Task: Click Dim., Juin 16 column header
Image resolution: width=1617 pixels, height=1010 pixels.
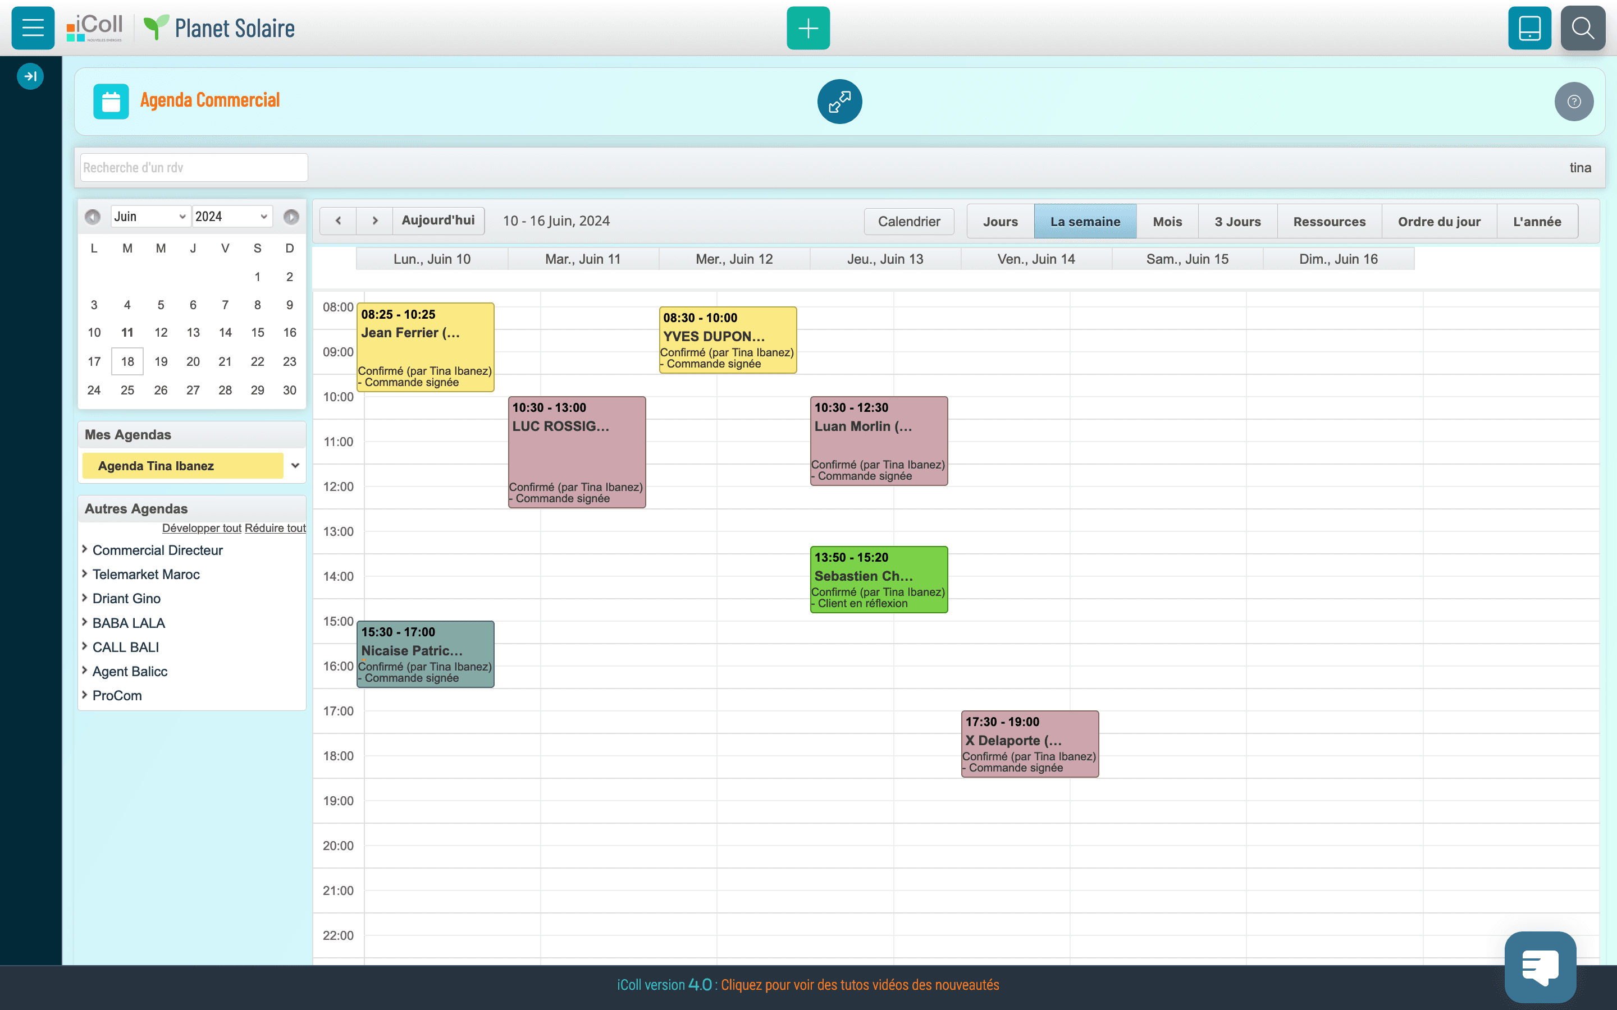Action: click(x=1339, y=259)
